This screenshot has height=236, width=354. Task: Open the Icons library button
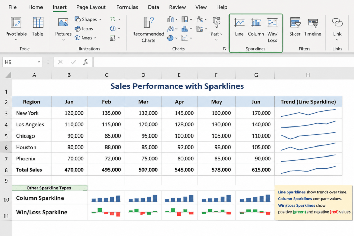tap(78, 29)
